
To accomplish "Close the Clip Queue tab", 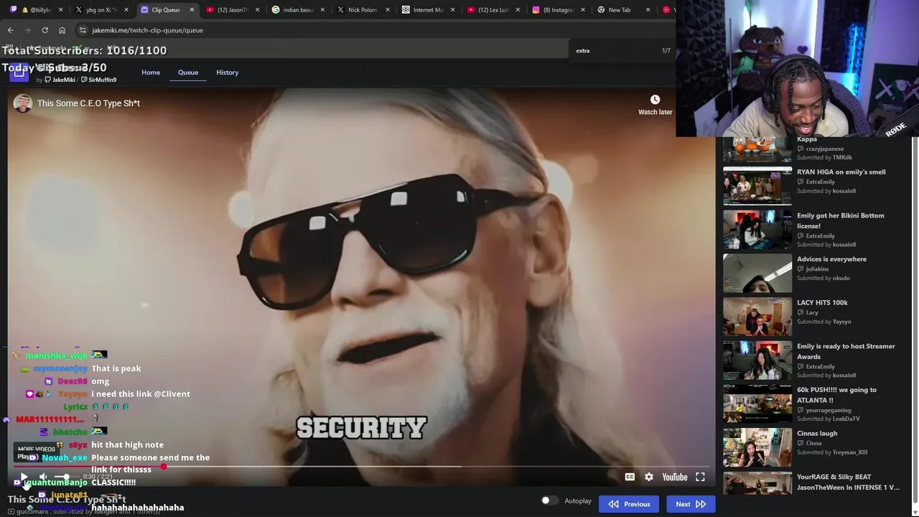I will pyautogui.click(x=192, y=10).
